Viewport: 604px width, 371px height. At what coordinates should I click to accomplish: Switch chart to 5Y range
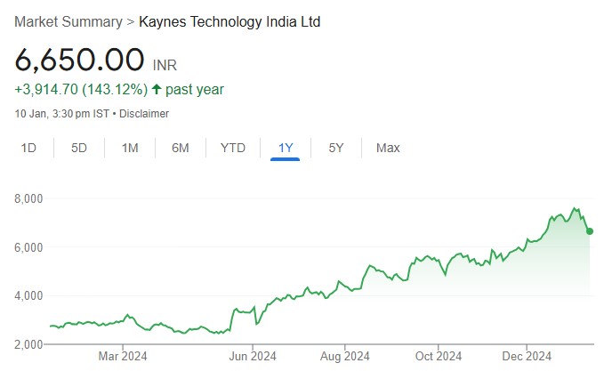click(336, 148)
